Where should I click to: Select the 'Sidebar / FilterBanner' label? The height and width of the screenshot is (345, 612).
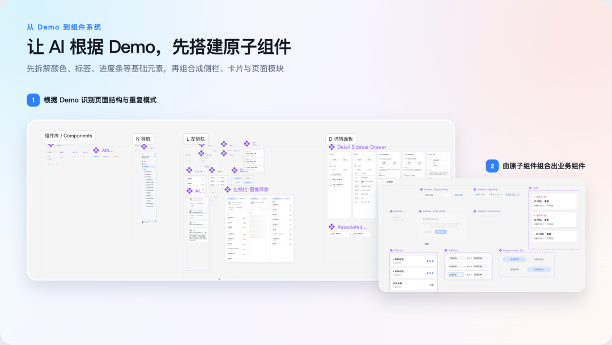click(489, 212)
